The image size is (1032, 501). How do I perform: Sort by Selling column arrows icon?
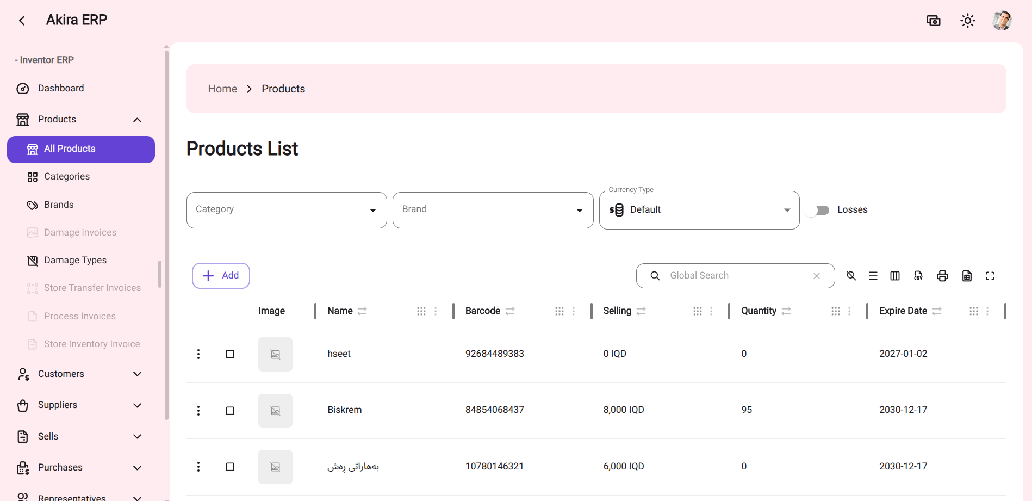641,311
